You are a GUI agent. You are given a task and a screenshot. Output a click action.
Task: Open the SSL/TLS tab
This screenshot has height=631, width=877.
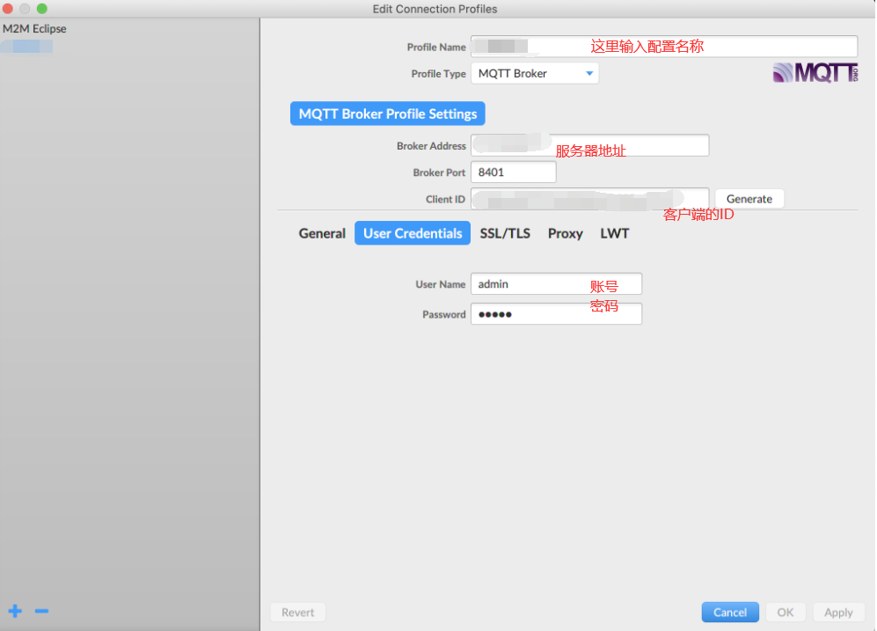click(x=505, y=233)
